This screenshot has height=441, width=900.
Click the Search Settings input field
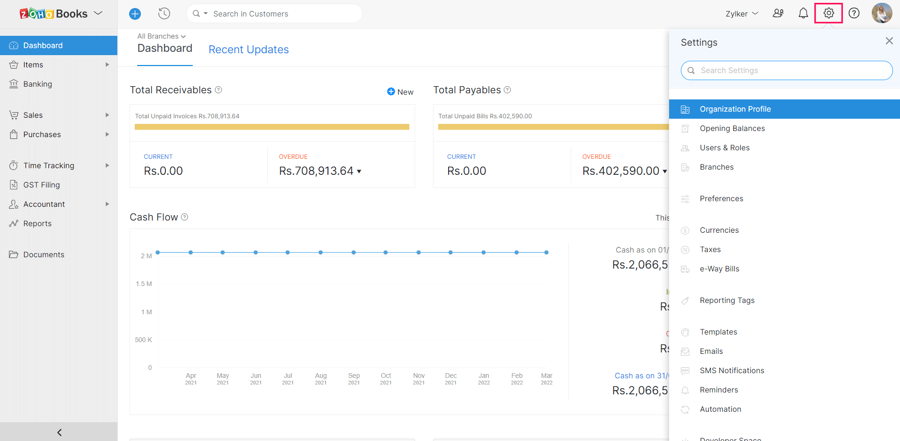(786, 71)
